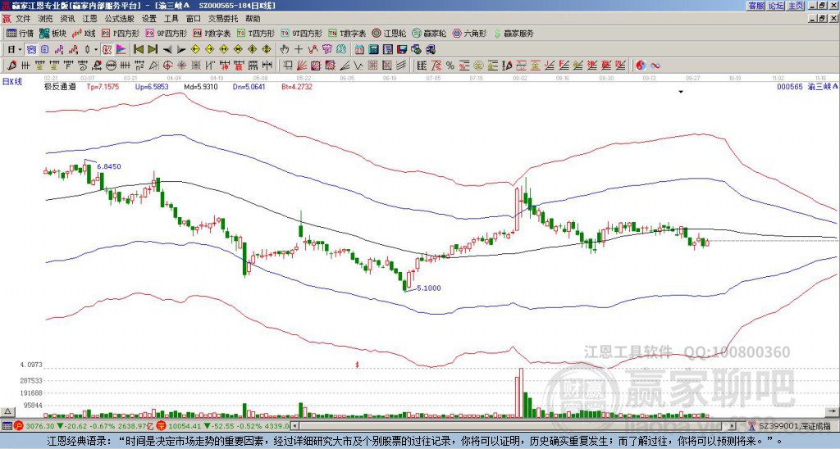840x449 pixels.
Task: Open the 资讯 menu
Action: [67, 19]
